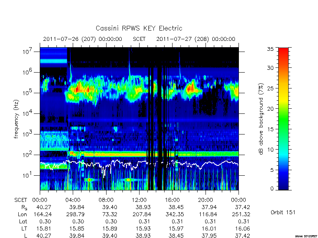The width and height of the screenshot is (318, 238).
Task: Click the plot title "Cassini RPWS KEY Electric"
Action: tap(139, 28)
